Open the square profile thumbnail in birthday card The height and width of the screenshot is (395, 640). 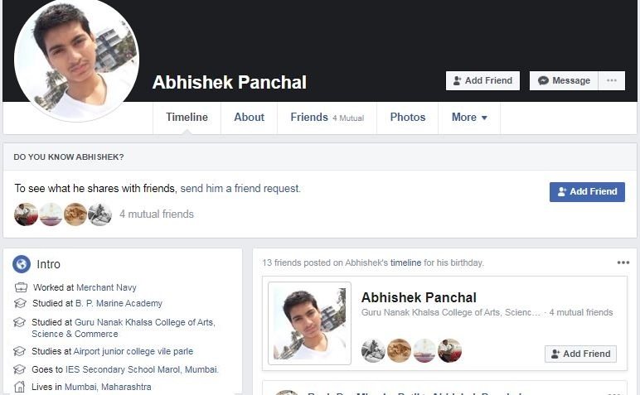tap(309, 323)
